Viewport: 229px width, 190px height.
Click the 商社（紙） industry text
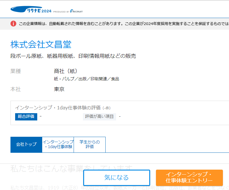[x=65, y=71]
